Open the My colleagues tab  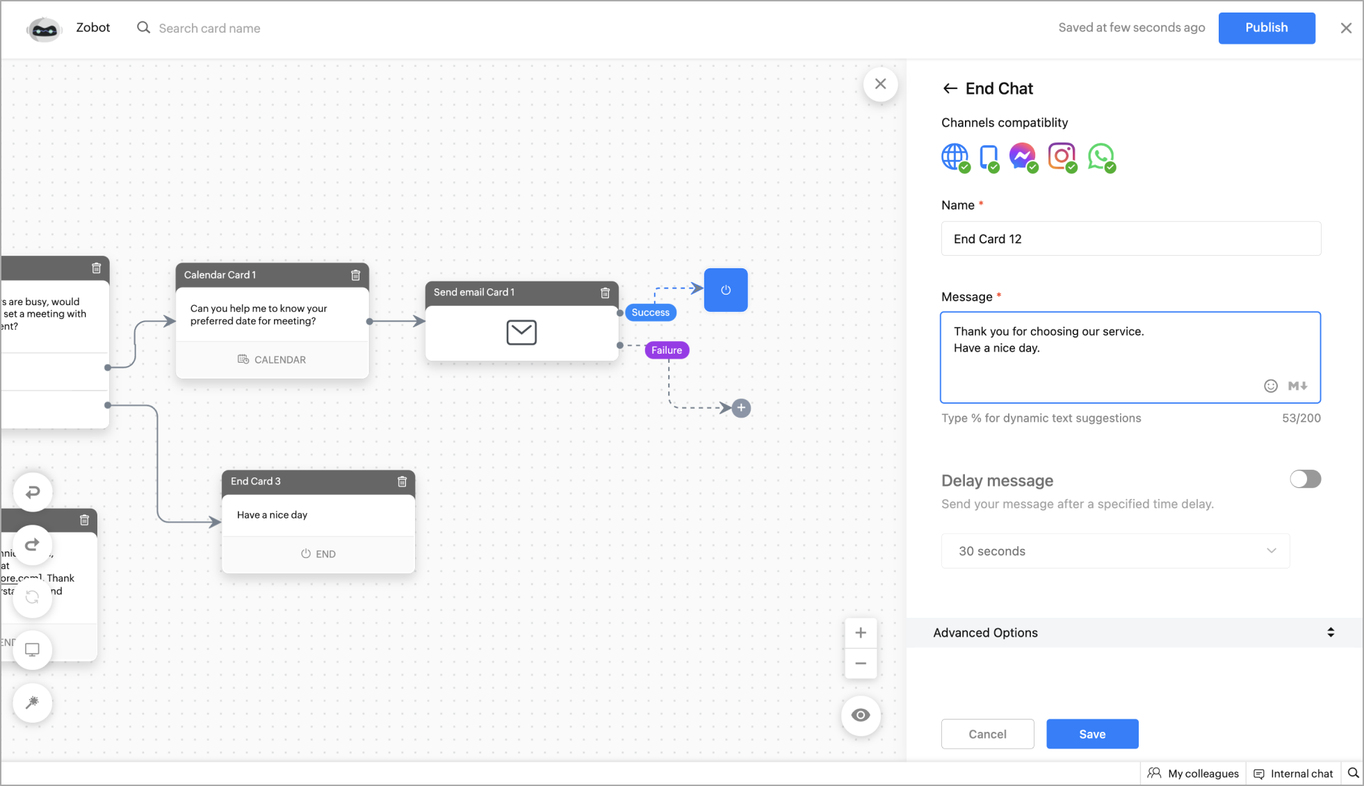tap(1193, 773)
